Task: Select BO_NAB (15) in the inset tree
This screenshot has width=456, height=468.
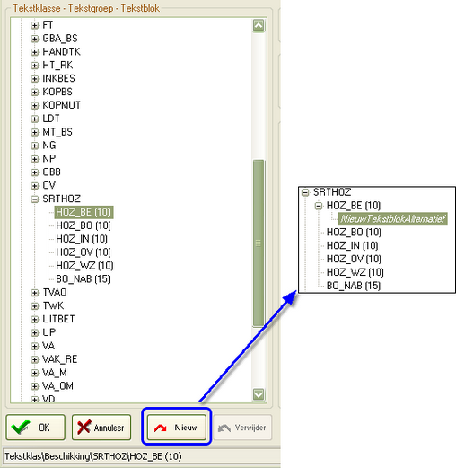Action: pos(354,286)
